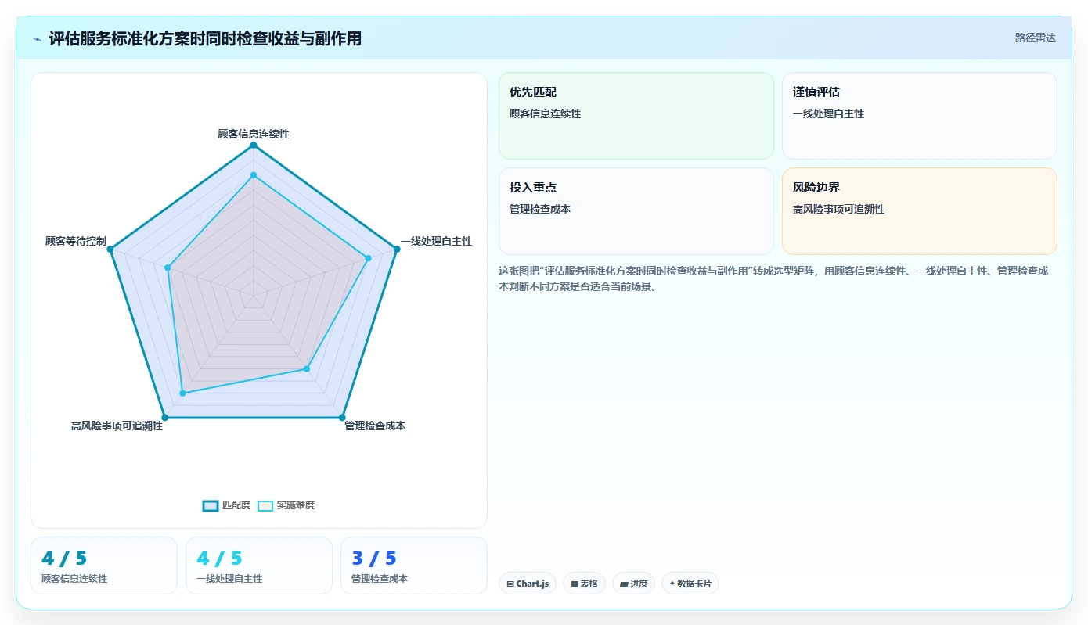Click 高风险事项可追溯性 text in 风险边界 card
1088x625 pixels.
pos(839,209)
